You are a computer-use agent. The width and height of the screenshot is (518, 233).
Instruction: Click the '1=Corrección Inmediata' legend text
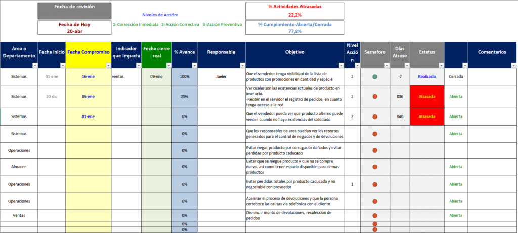[136, 24]
